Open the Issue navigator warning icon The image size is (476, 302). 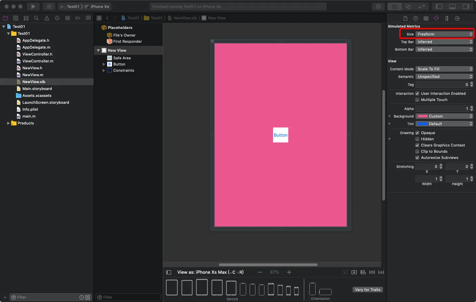(x=47, y=18)
